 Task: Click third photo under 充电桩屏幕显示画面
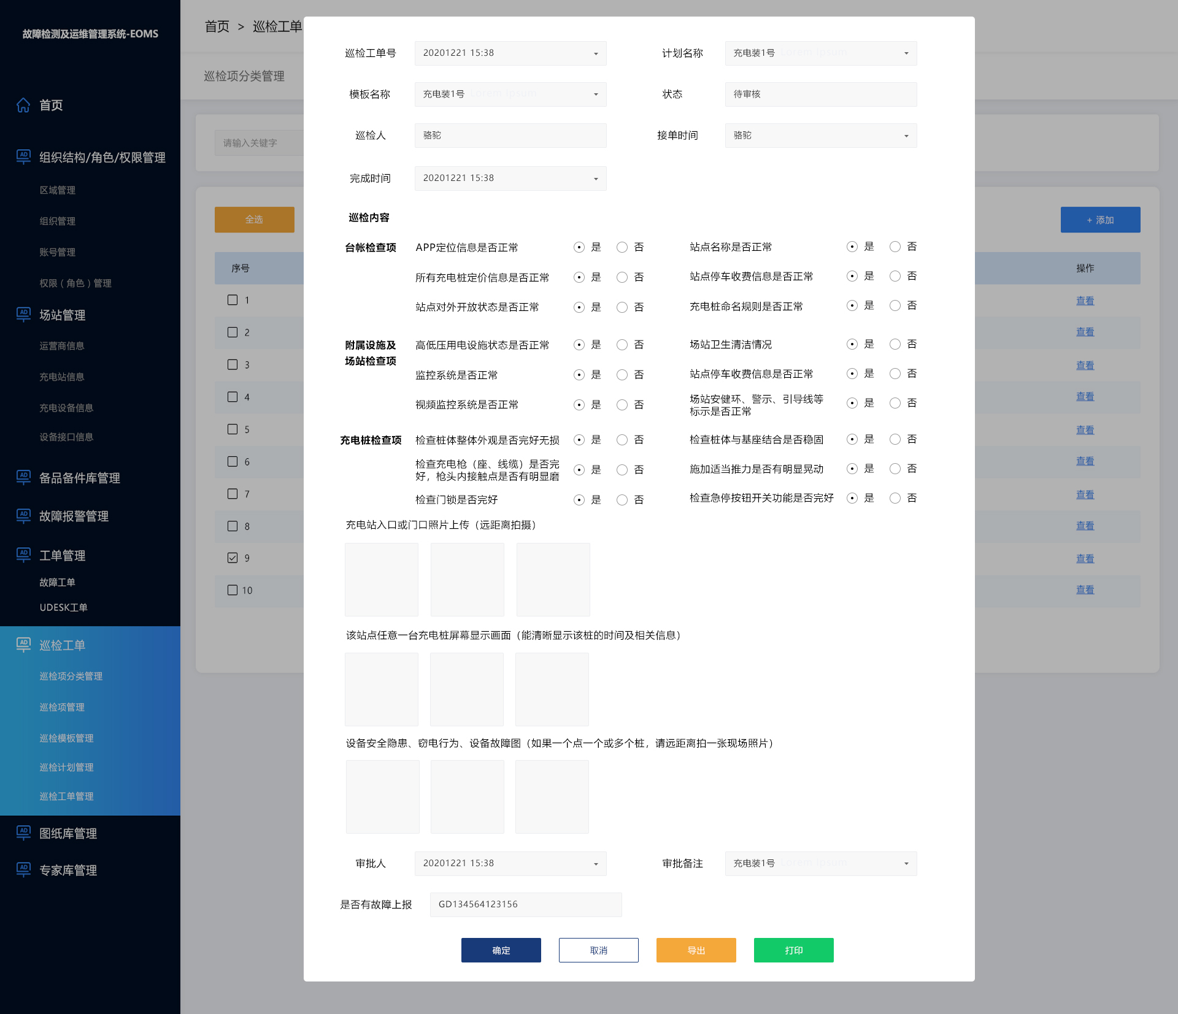[552, 689]
